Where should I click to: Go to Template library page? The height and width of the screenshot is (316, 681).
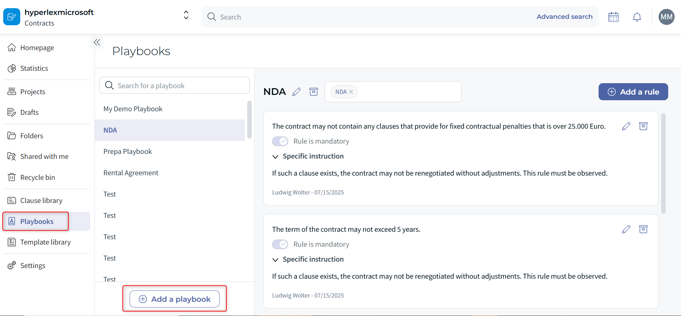(x=45, y=242)
